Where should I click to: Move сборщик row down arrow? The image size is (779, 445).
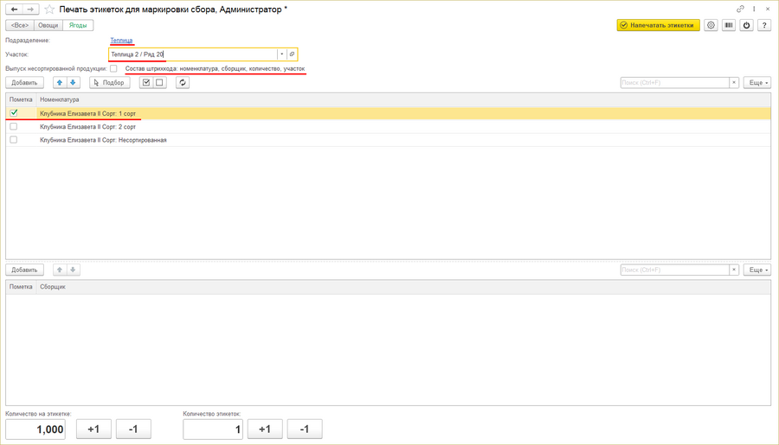coord(73,270)
